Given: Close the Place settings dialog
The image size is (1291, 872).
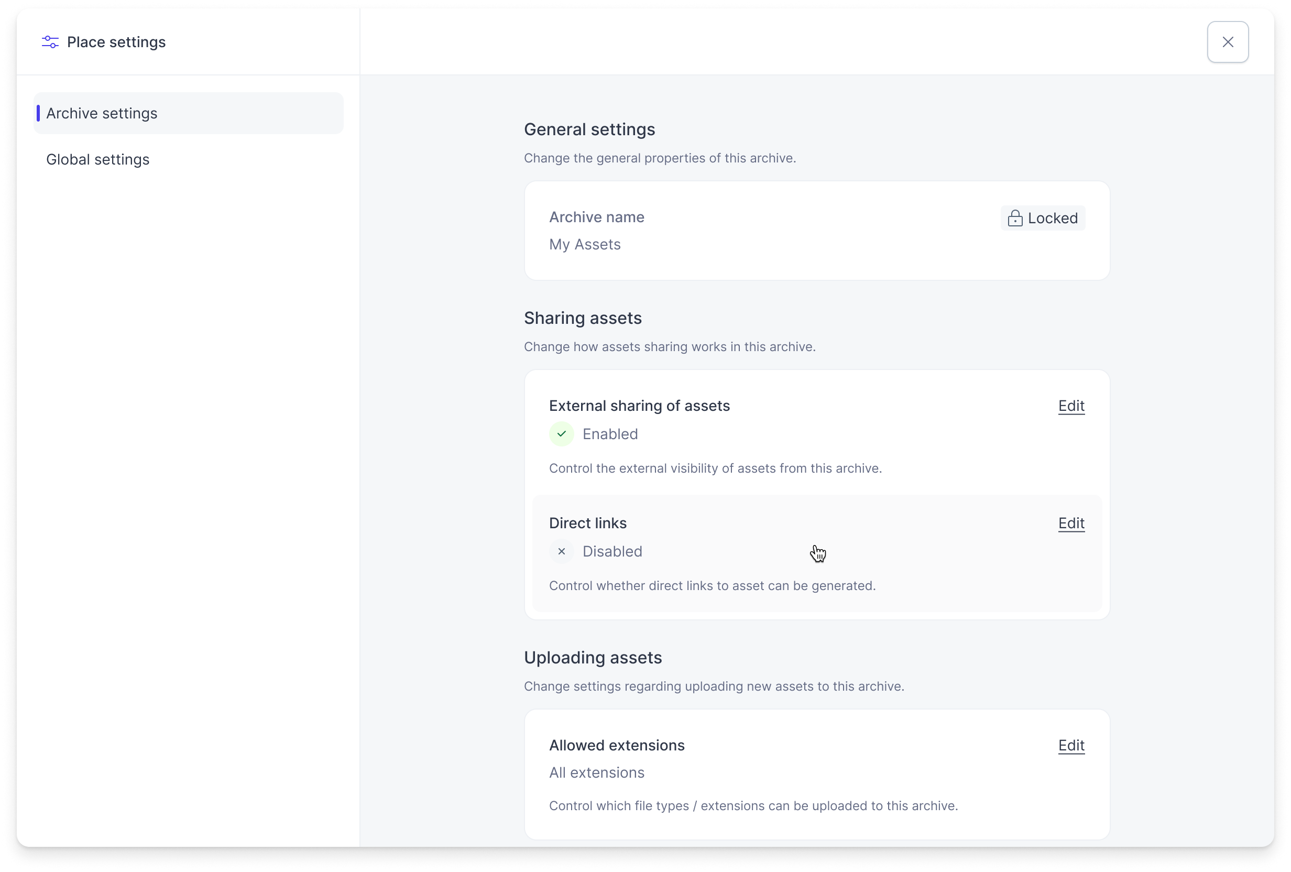Looking at the screenshot, I should click(1228, 42).
